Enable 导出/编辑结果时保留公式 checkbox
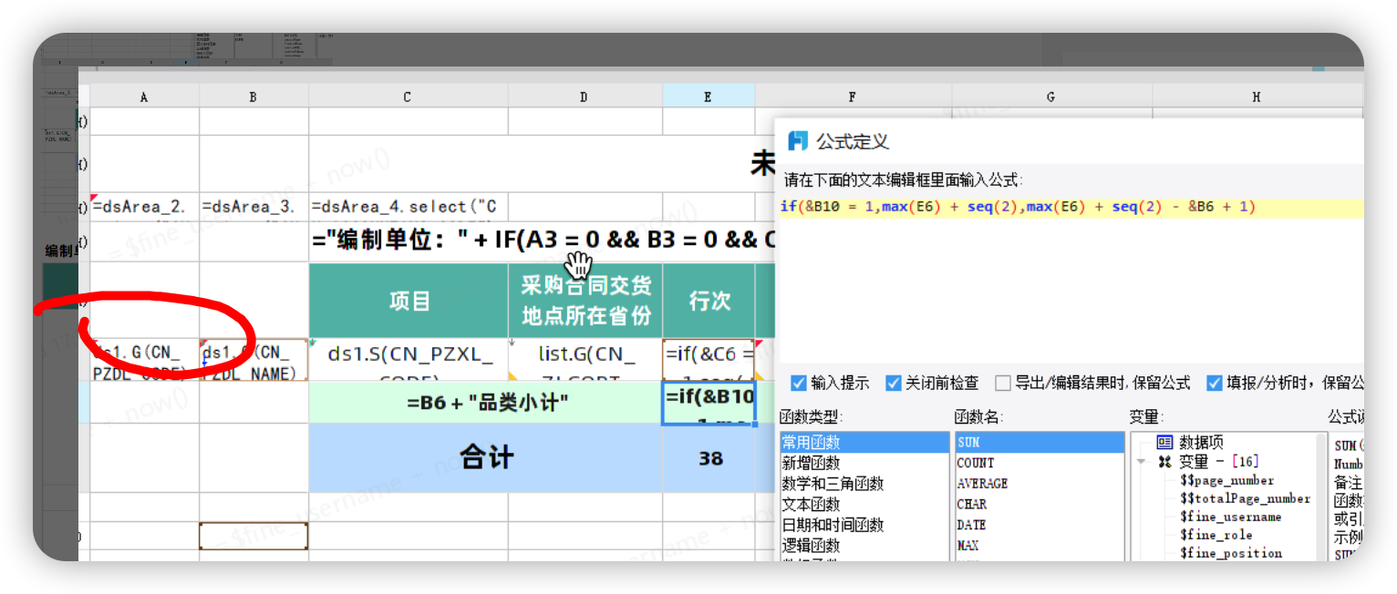The image size is (1397, 594). [1003, 383]
